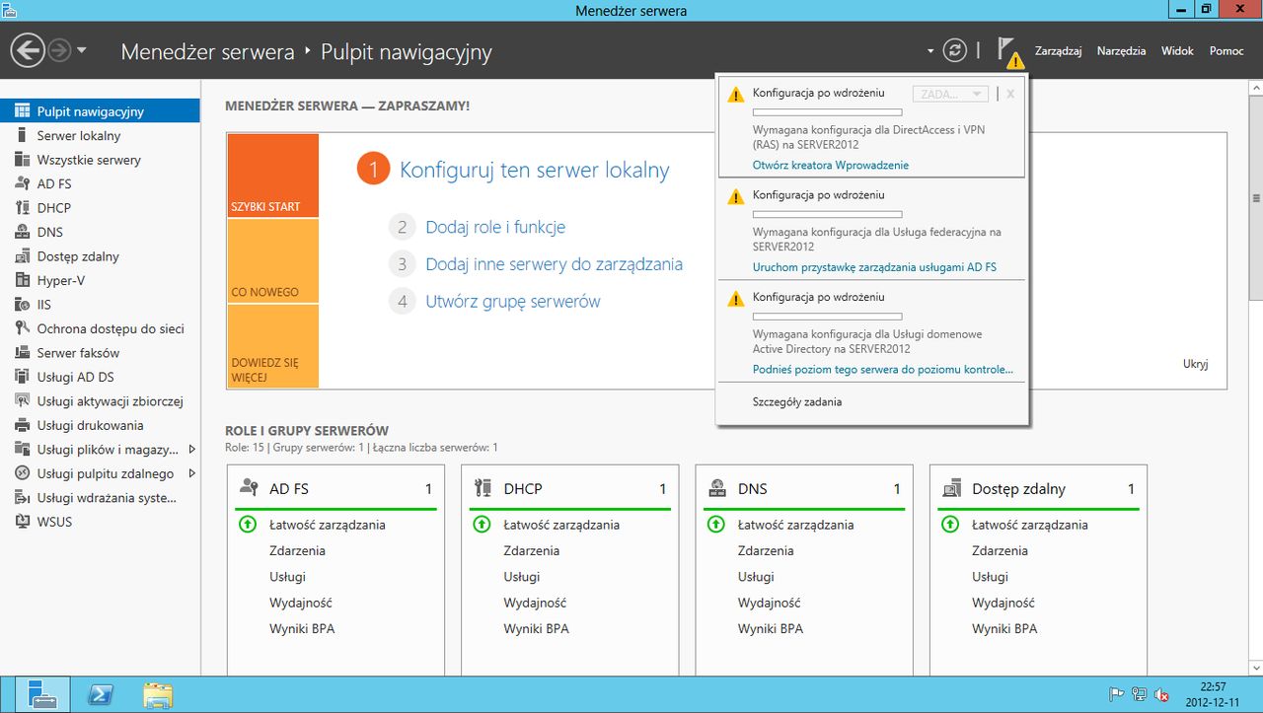
Task: Click the volume icon in system tray
Action: coord(1162,694)
